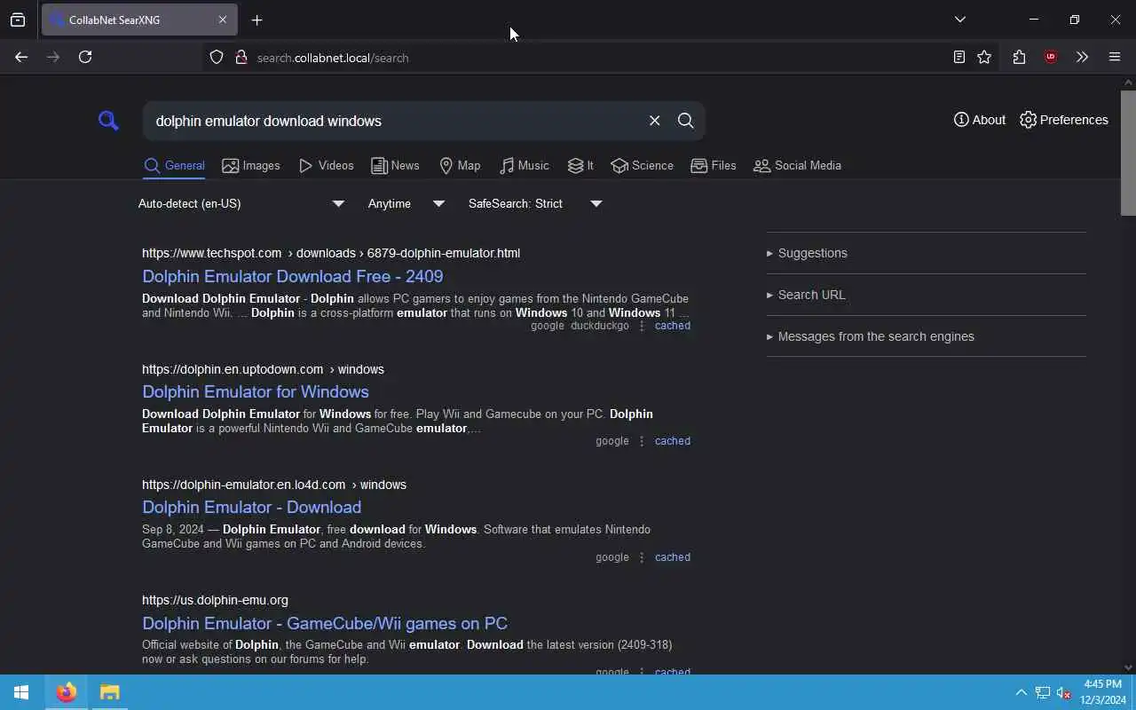Open Dolphin Emulator - GameCube/Wii games on PC
The width and height of the screenshot is (1136, 710).
pos(325,623)
